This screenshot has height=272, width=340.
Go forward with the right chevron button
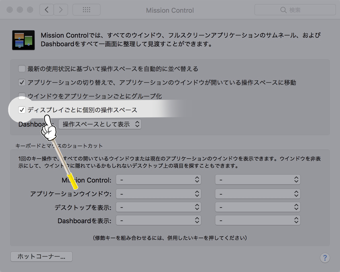(x=61, y=10)
